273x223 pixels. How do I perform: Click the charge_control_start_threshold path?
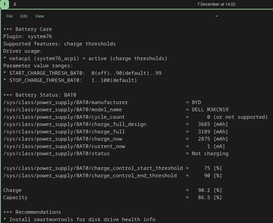(x=93, y=168)
